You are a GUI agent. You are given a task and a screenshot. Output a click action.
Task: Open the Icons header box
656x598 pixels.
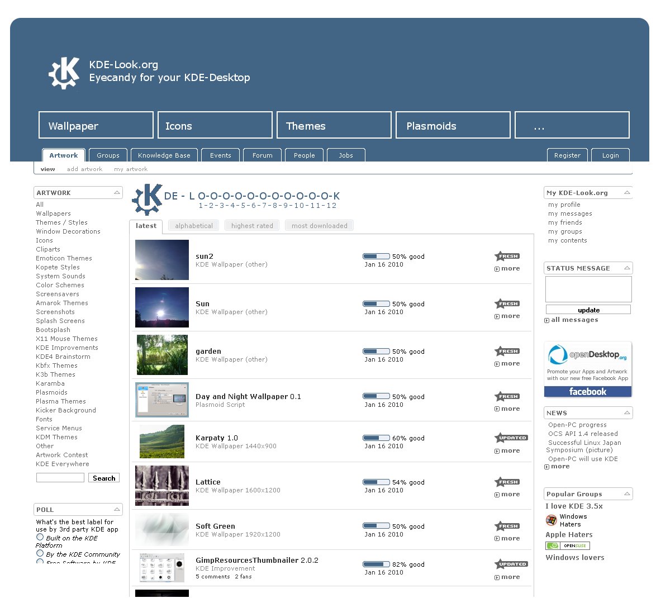215,125
